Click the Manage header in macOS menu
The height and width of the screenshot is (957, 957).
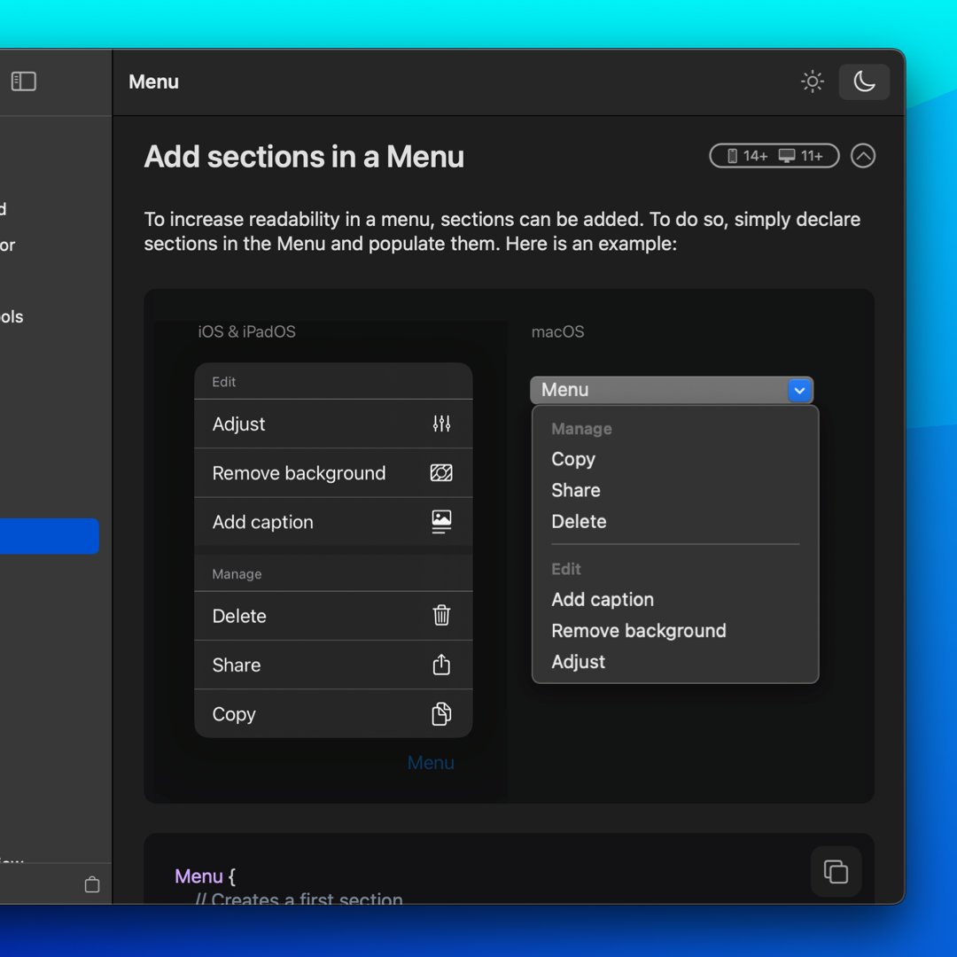pyautogui.click(x=581, y=429)
